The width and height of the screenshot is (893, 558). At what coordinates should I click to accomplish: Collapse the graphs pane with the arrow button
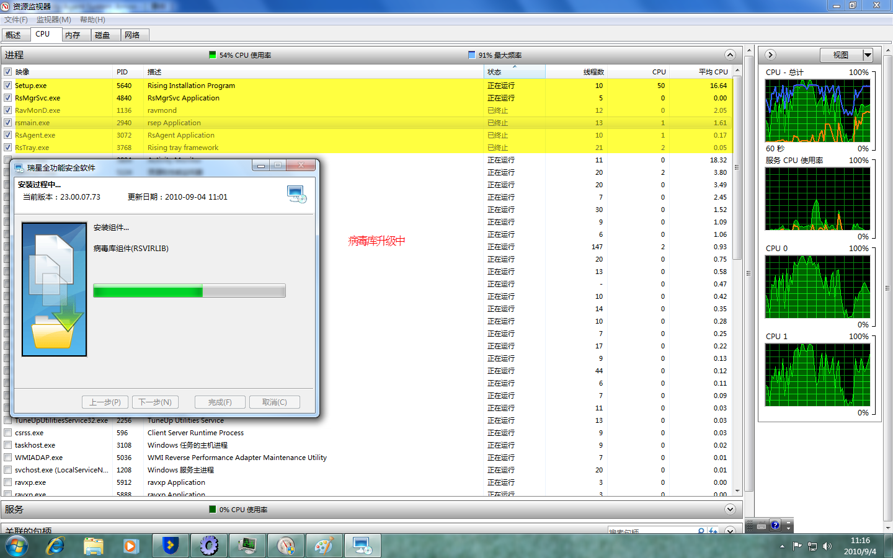(771, 55)
